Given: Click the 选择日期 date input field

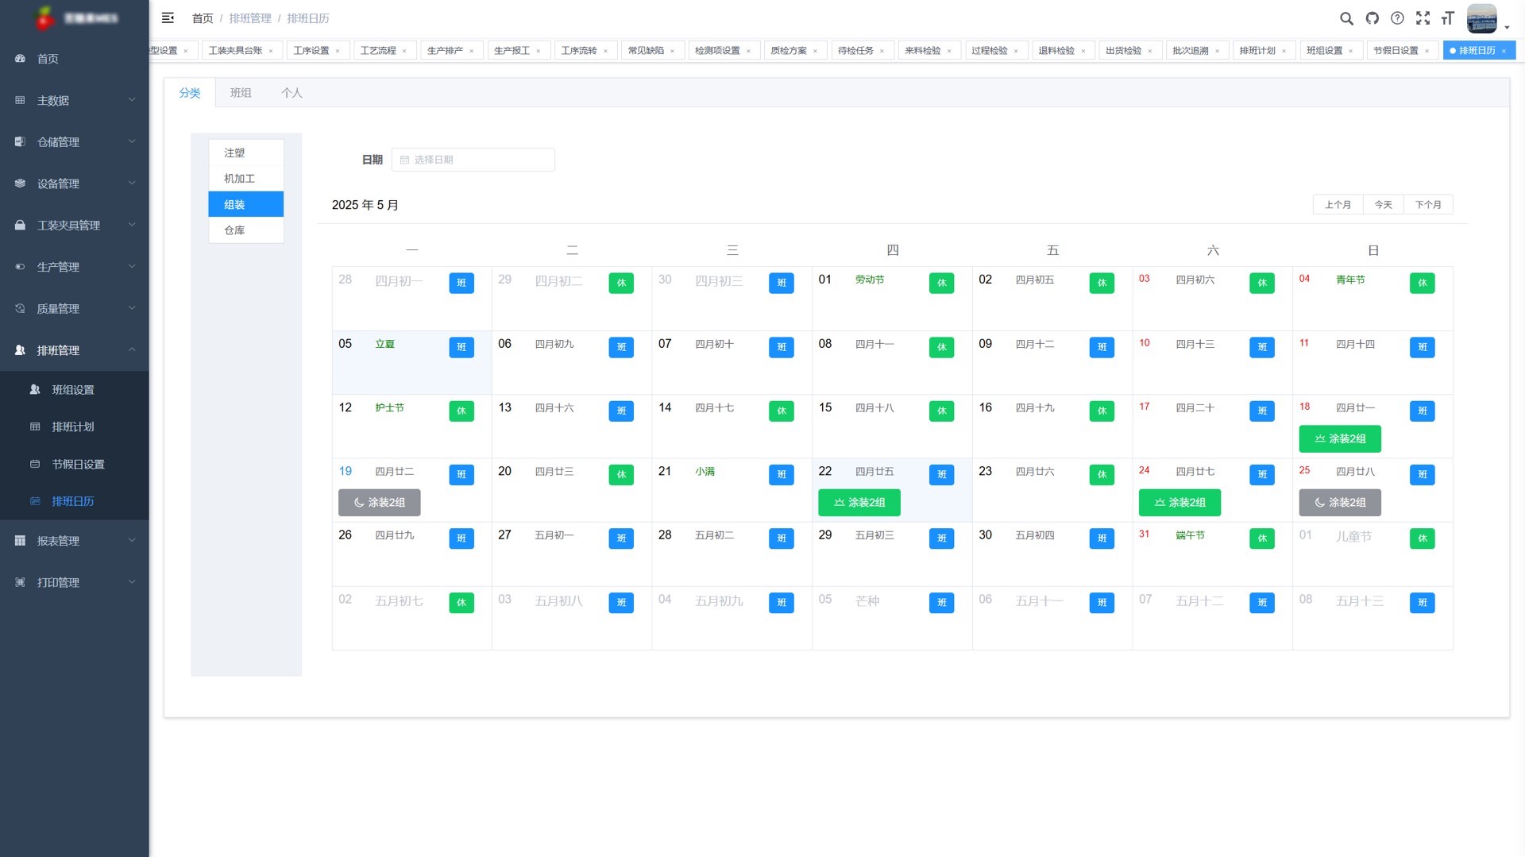Looking at the screenshot, I should pos(473,160).
